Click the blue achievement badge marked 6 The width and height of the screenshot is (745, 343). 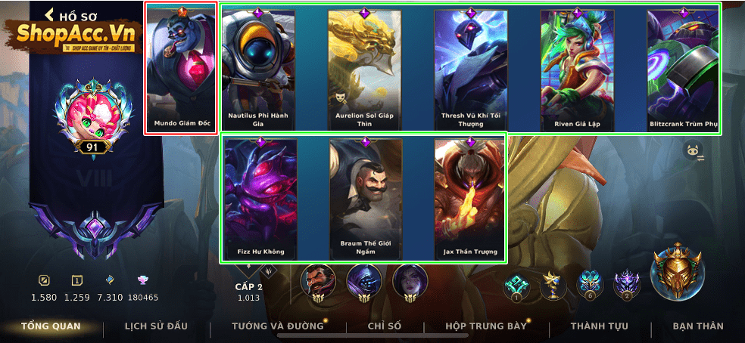[x=590, y=286]
